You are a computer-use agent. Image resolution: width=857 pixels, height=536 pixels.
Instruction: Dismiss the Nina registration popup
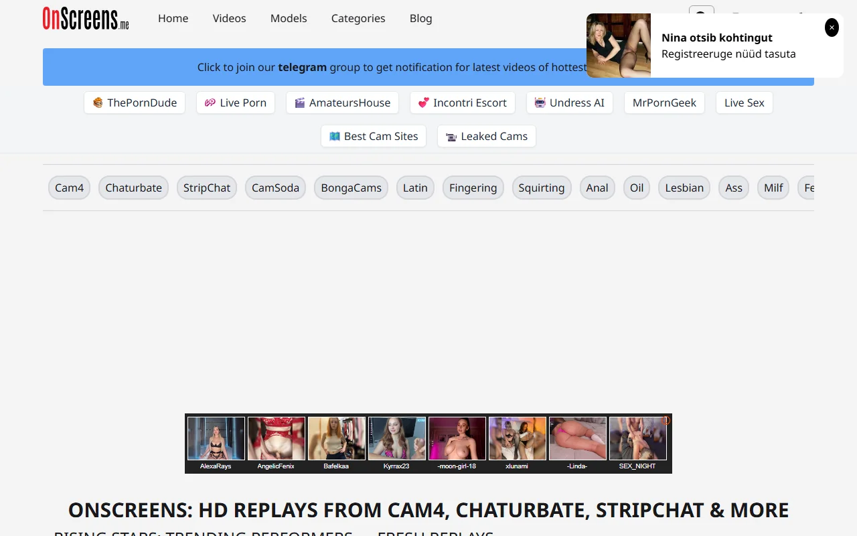832,27
